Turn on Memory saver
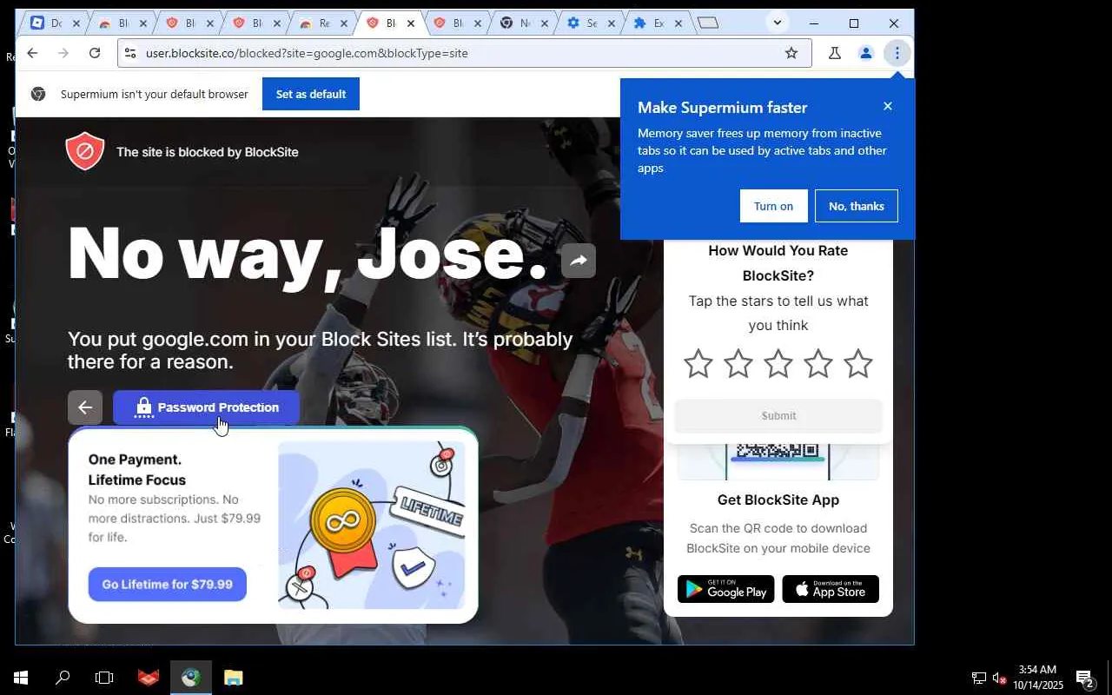Viewport: 1112px width, 695px height. coord(773,206)
